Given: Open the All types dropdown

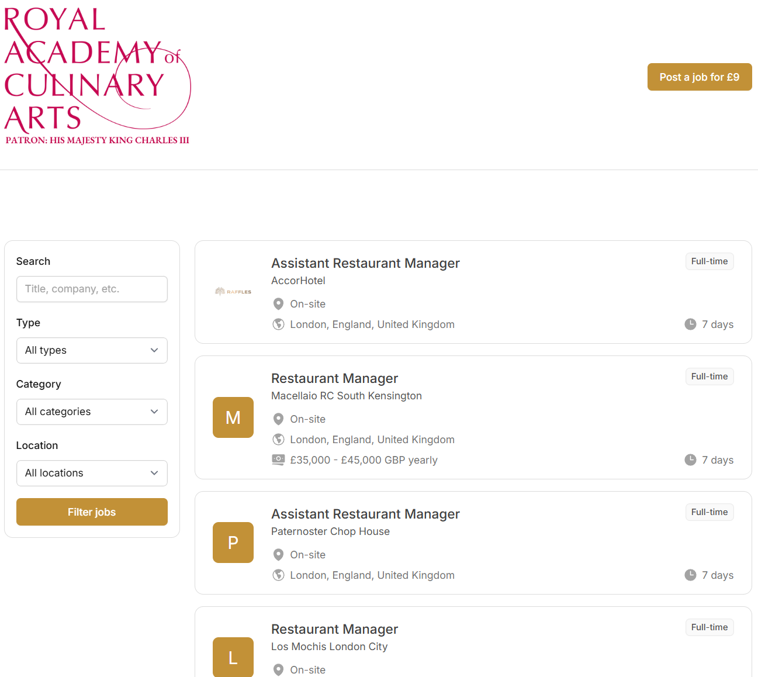Looking at the screenshot, I should [x=92, y=350].
